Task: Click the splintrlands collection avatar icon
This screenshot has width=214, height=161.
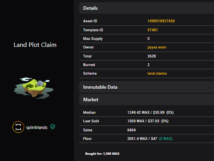Action: [18, 127]
